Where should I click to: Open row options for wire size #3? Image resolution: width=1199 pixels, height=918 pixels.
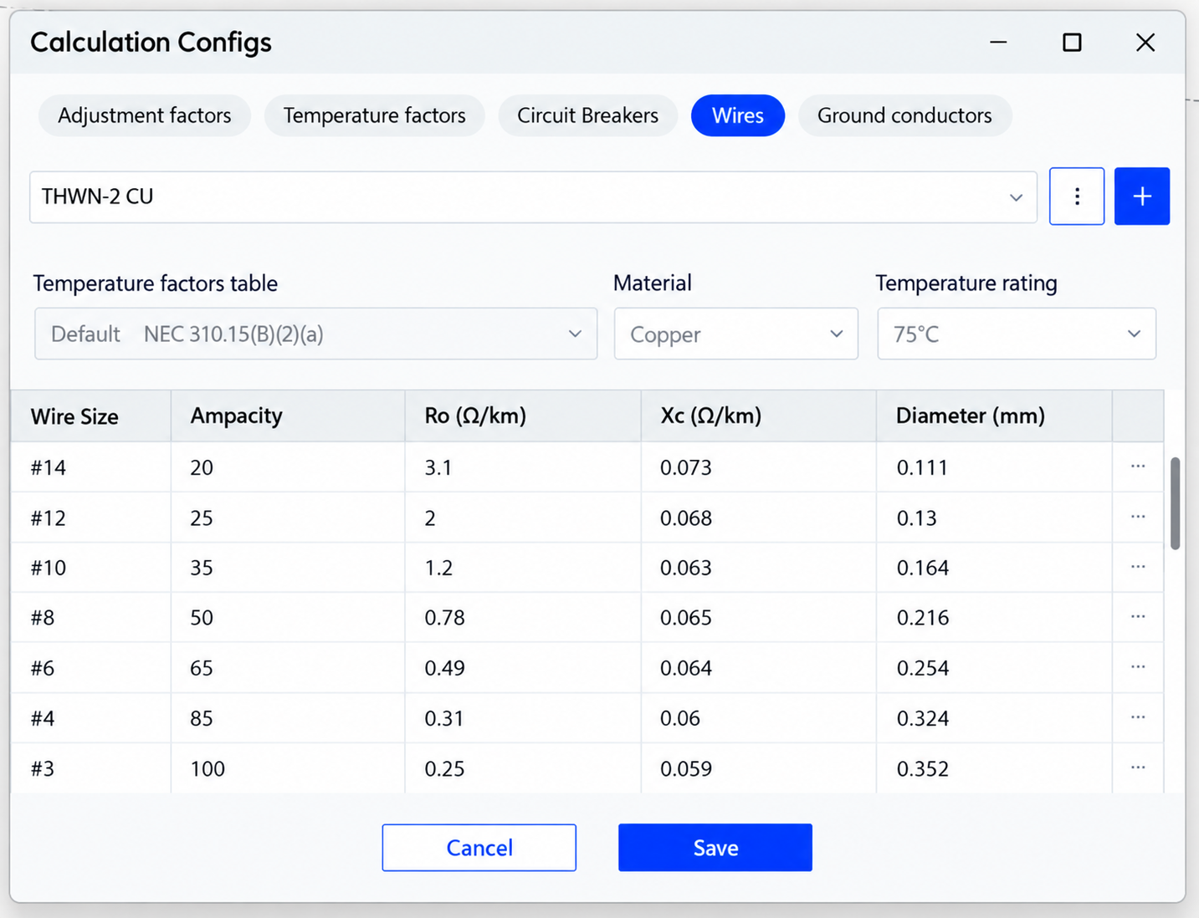pos(1137,768)
